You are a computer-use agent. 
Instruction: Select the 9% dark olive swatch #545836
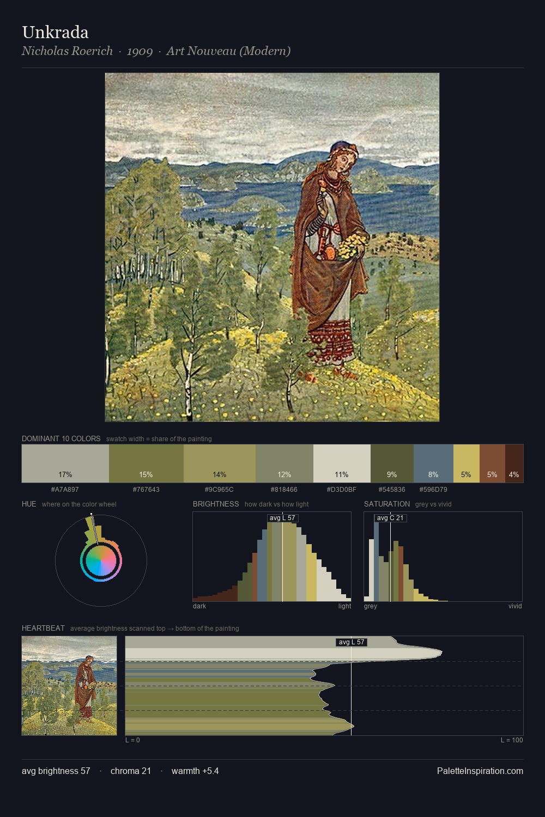(x=392, y=464)
